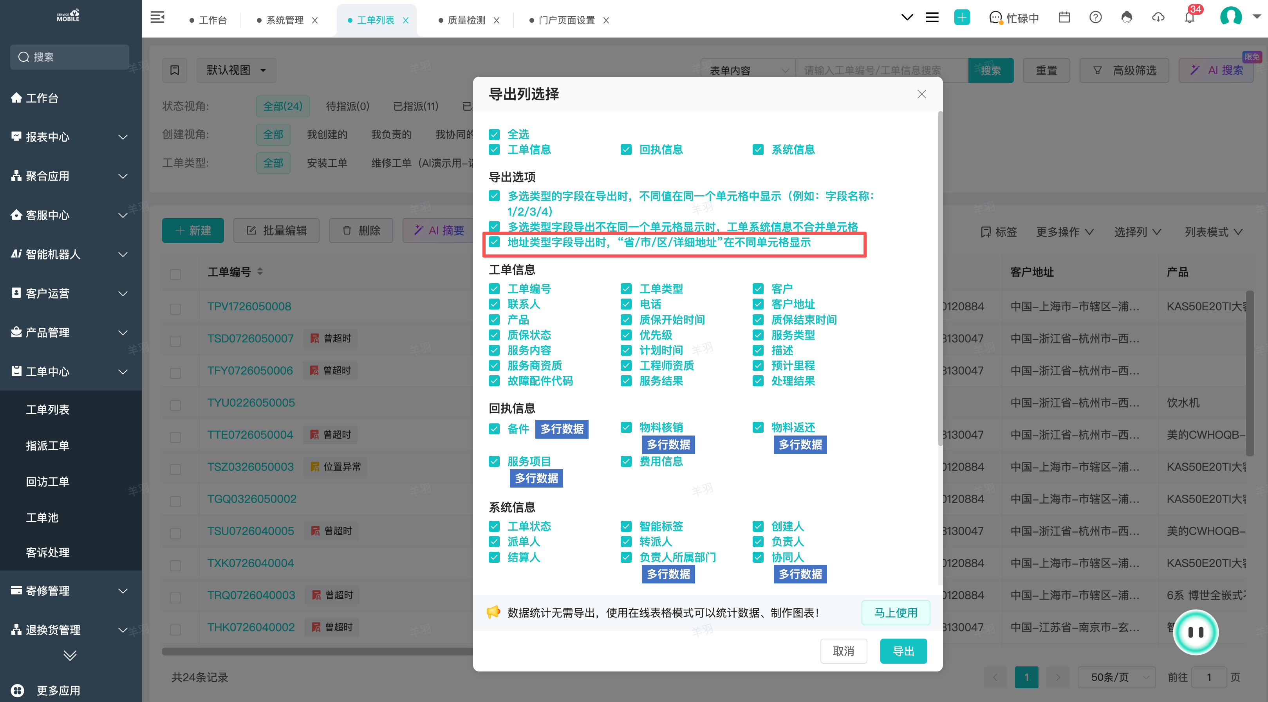Uncheck the 负责人所属部门 checkbox
Image resolution: width=1268 pixels, height=702 pixels.
click(626, 557)
